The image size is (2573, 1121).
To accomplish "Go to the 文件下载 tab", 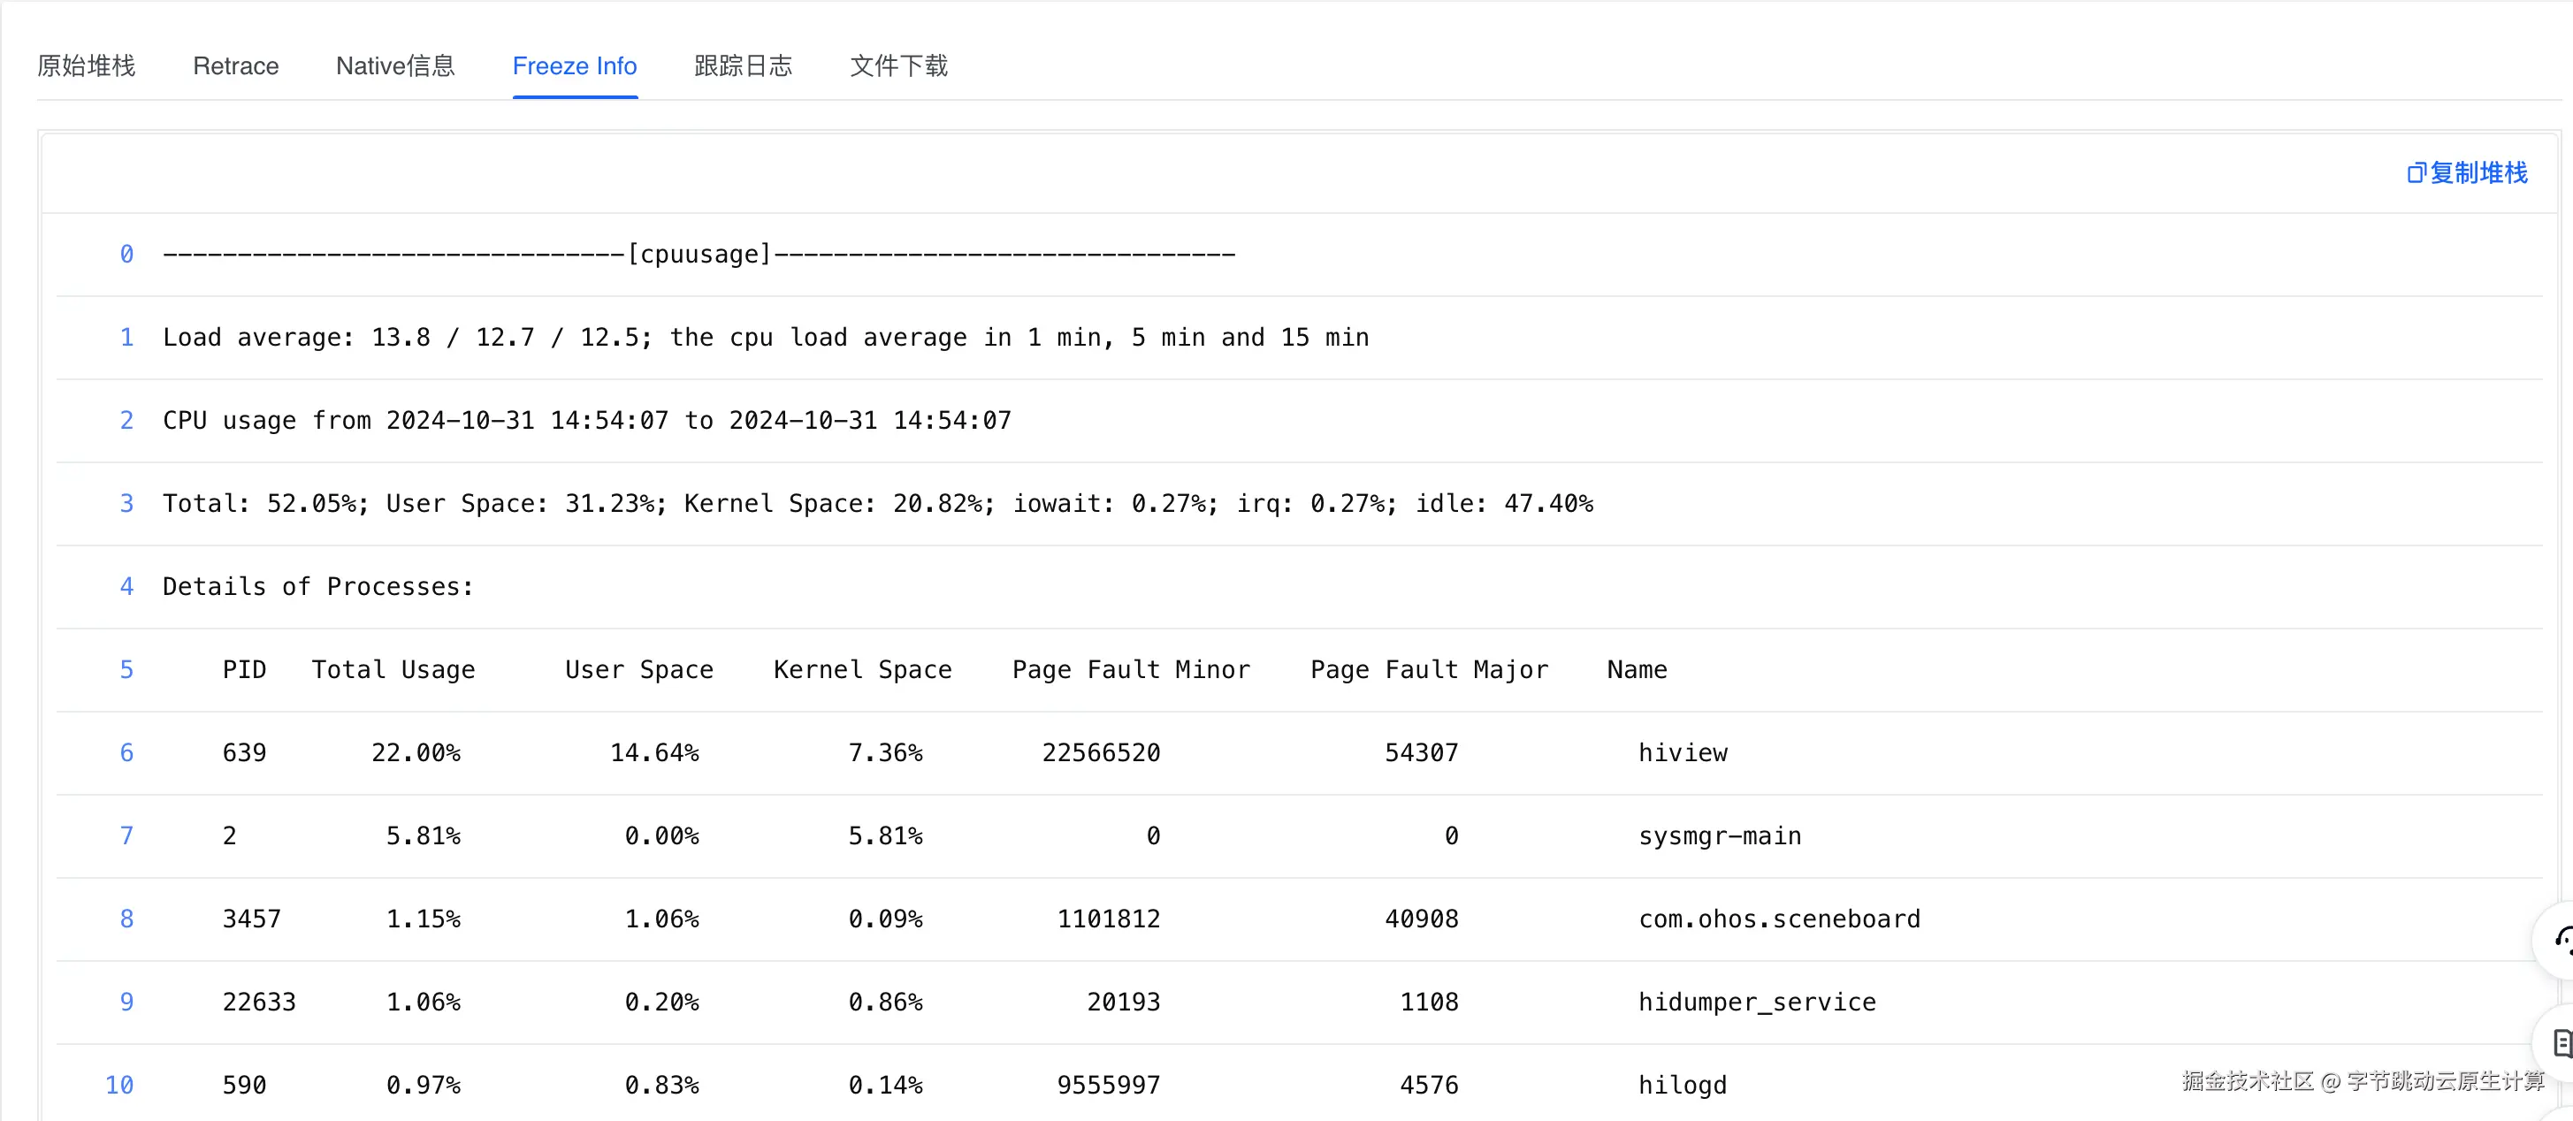I will pos(898,66).
